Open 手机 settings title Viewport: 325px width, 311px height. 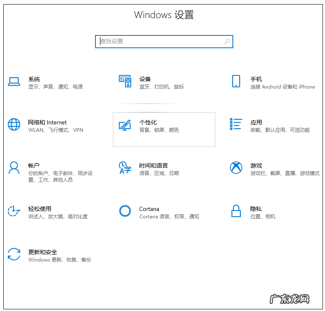coord(256,79)
